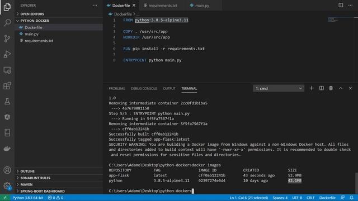Open Dockerfile in the explorer tree

point(59,27)
